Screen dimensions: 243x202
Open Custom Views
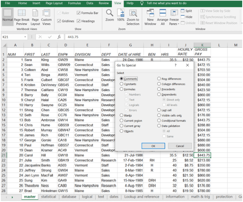tap(47, 15)
